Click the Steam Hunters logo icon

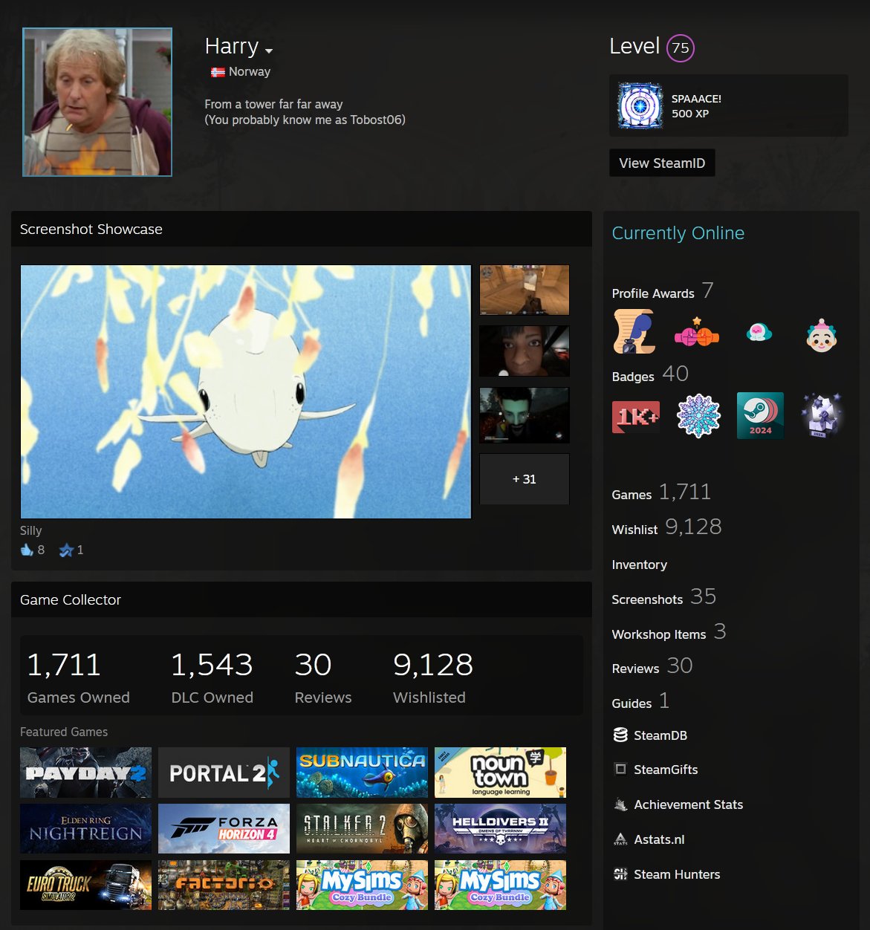pyautogui.click(x=620, y=874)
